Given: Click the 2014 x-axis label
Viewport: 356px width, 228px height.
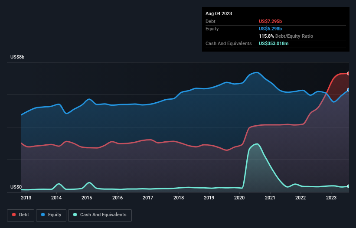Looking at the screenshot, I should click(x=56, y=198).
